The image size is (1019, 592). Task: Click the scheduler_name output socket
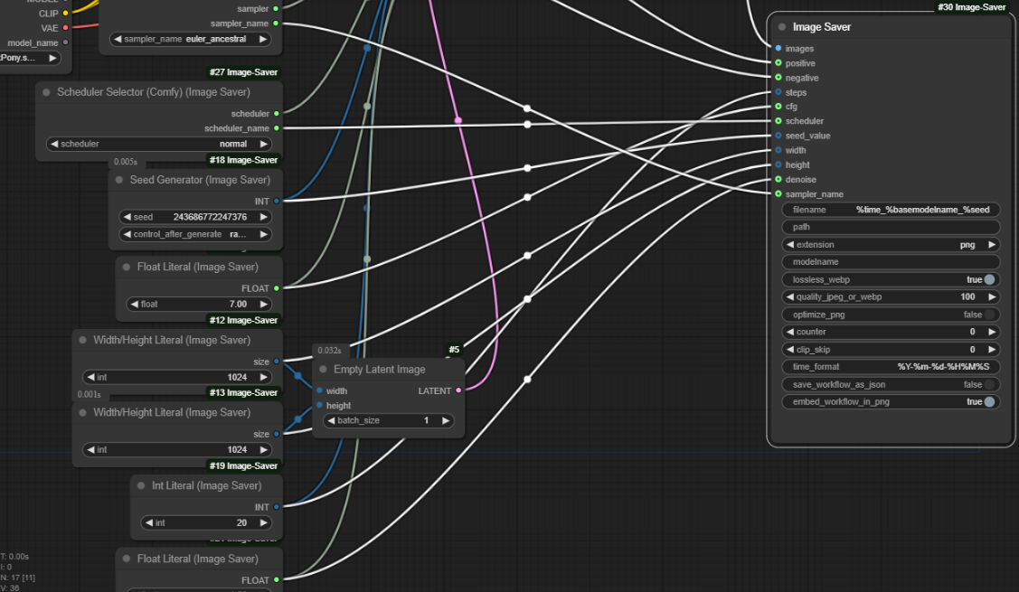(276, 128)
